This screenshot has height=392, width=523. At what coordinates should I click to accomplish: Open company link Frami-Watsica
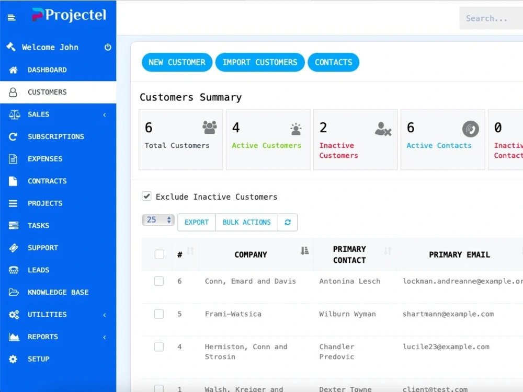[233, 314]
